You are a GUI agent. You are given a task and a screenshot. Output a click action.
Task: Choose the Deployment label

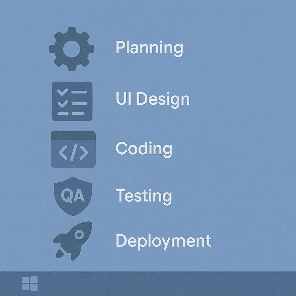point(163,241)
